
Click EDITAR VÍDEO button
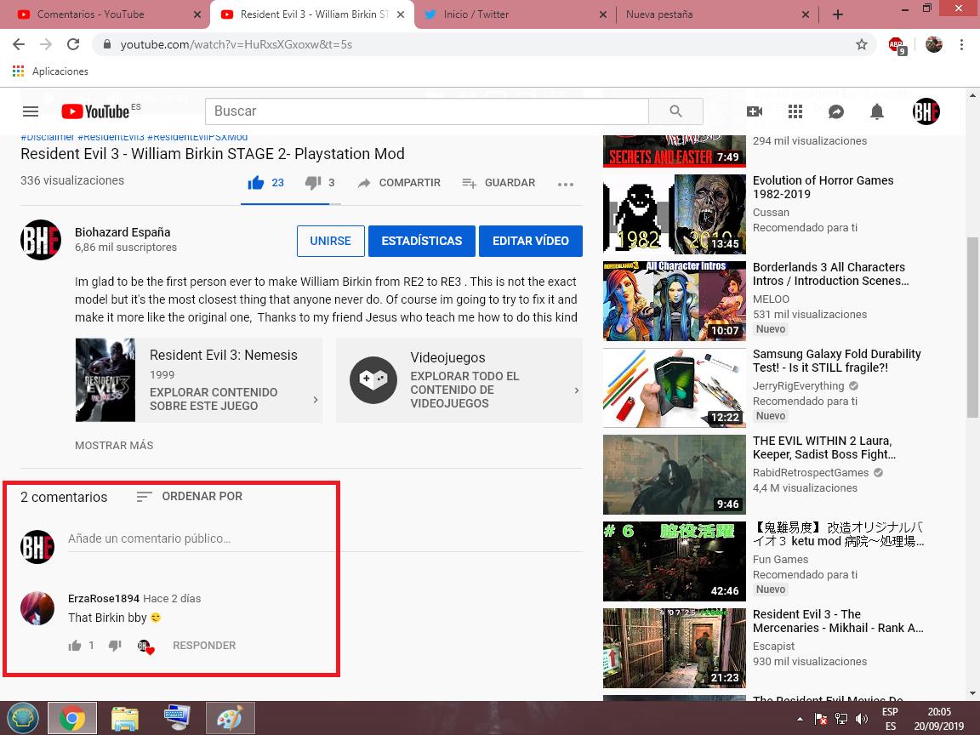pyautogui.click(x=531, y=241)
